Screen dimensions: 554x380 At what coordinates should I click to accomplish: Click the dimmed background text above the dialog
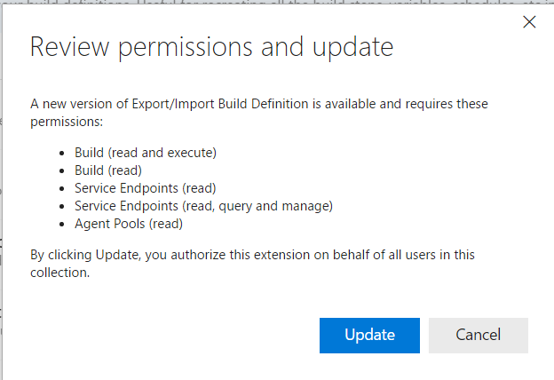coord(266,4)
